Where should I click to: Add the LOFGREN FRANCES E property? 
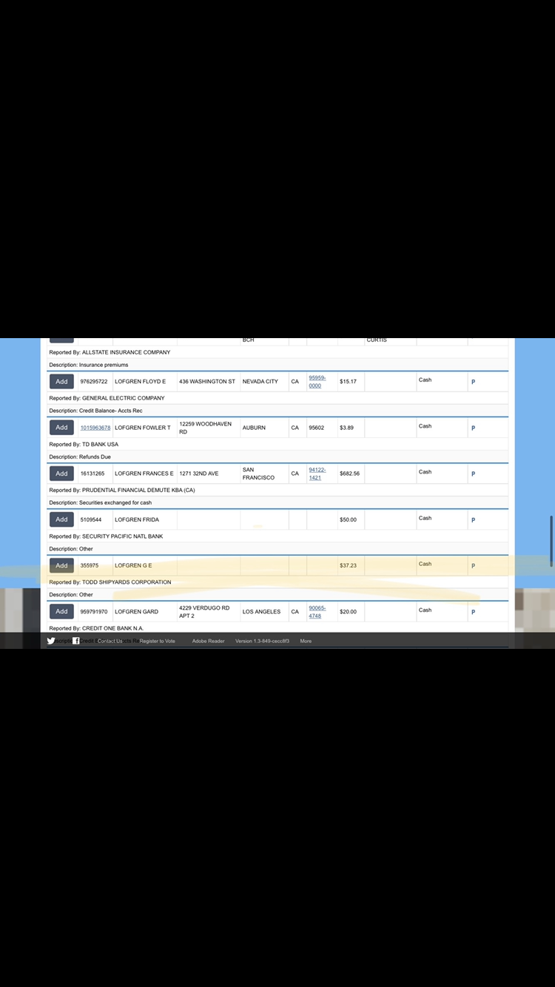click(x=61, y=474)
